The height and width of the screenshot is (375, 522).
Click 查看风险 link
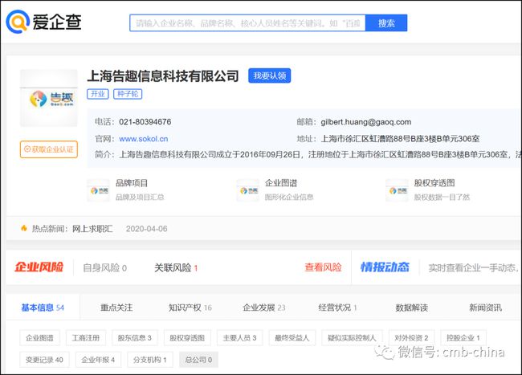pos(323,267)
